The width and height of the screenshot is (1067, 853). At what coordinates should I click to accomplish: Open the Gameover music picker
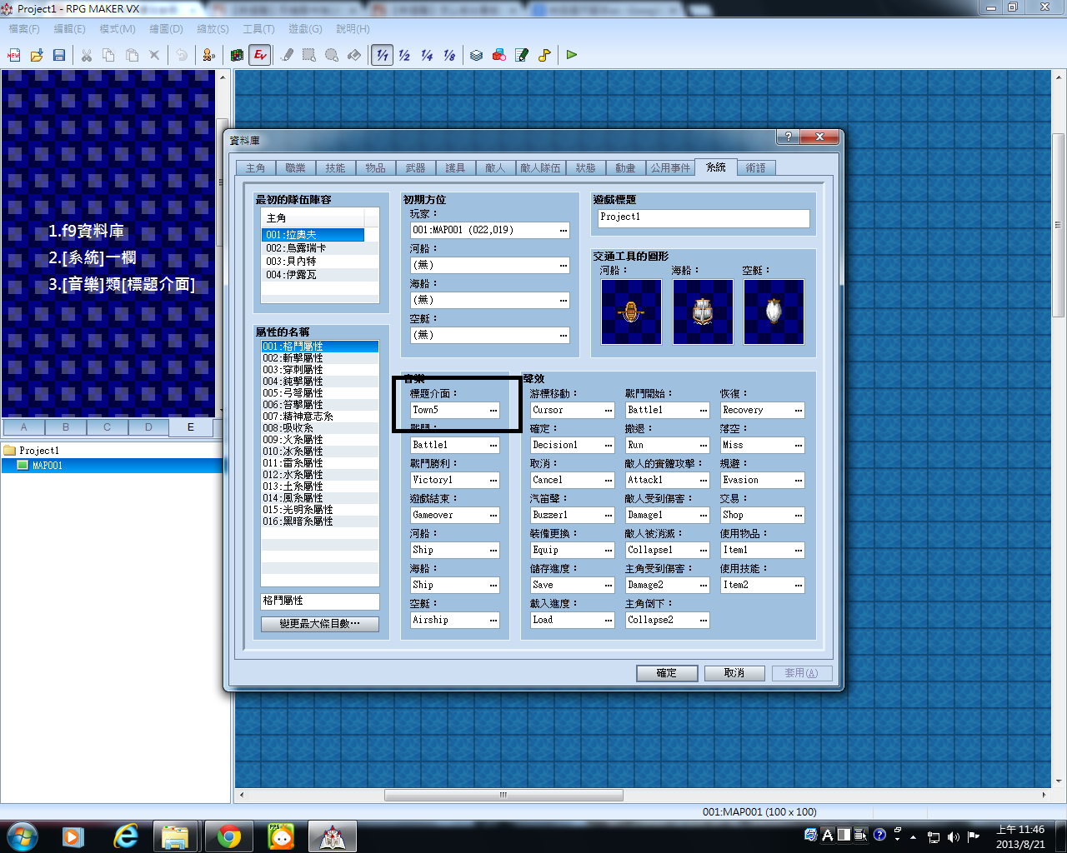pos(493,515)
